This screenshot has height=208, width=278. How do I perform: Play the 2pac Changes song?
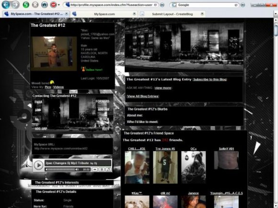point(38,165)
